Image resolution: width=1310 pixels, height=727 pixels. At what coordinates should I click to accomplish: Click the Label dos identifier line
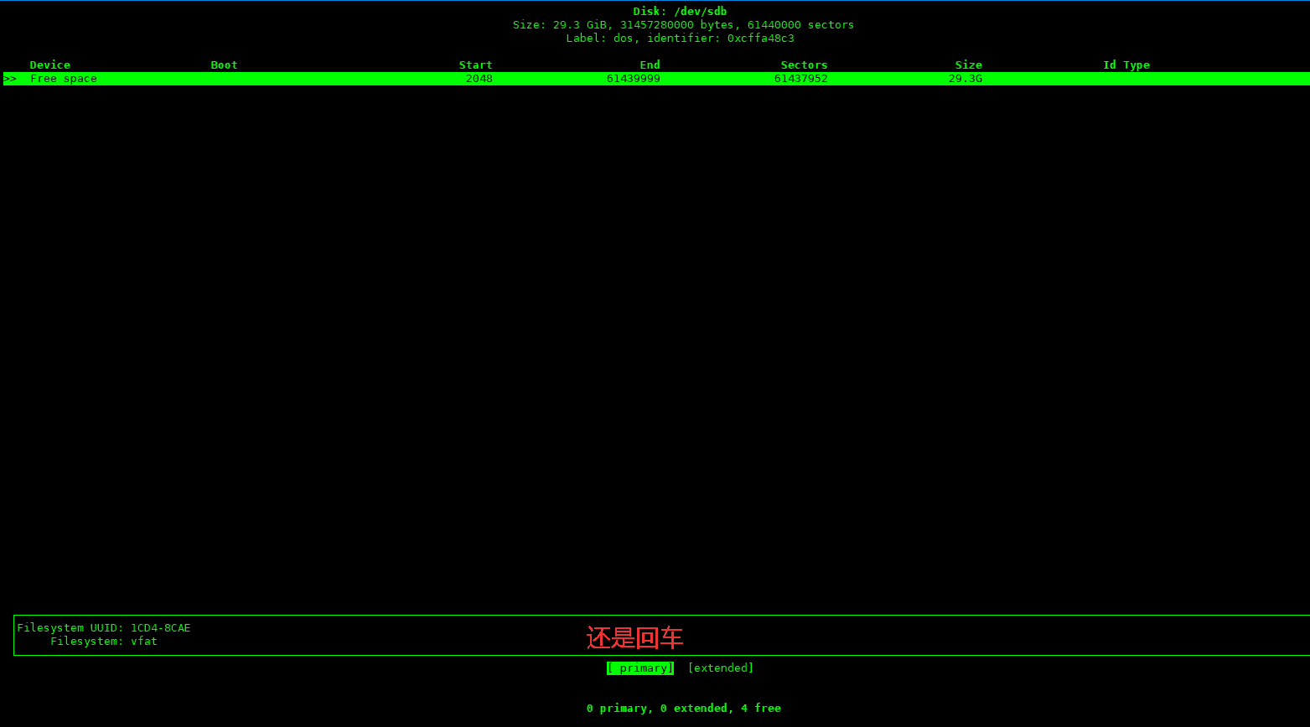coord(681,39)
